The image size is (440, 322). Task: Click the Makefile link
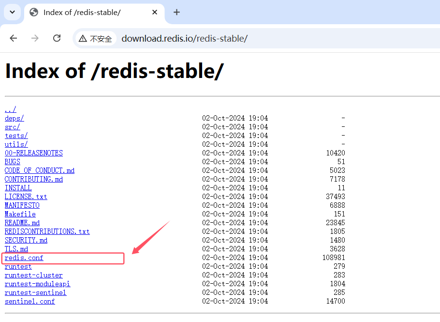tap(20, 215)
